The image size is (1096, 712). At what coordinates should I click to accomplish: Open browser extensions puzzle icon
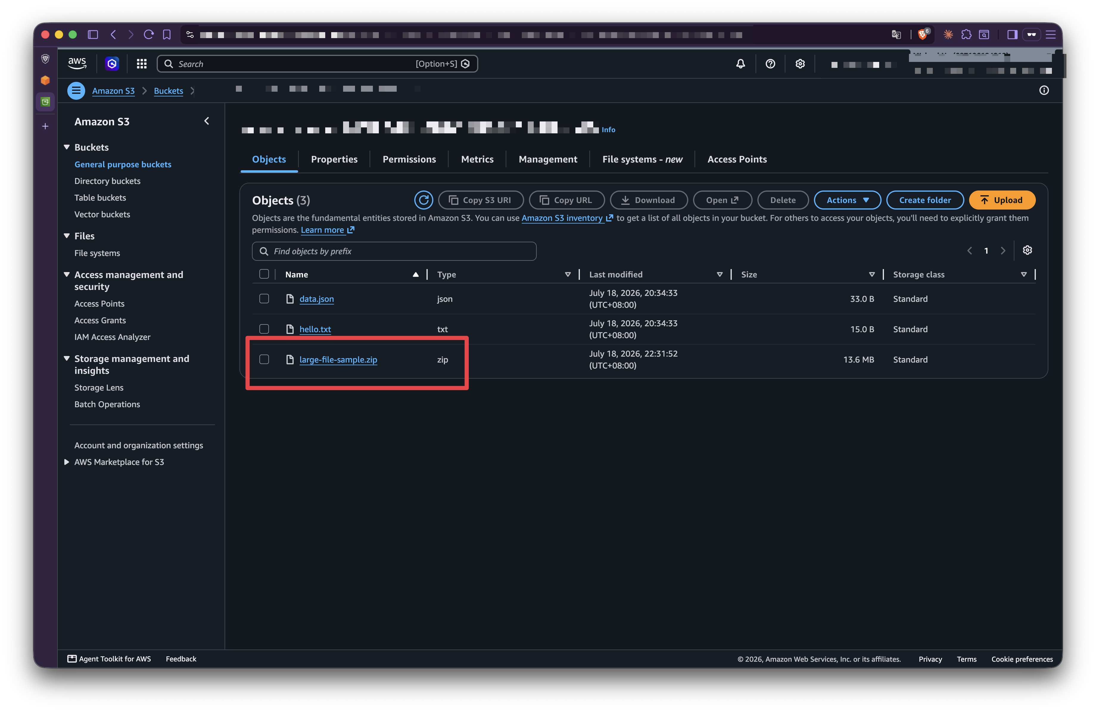[x=966, y=35]
